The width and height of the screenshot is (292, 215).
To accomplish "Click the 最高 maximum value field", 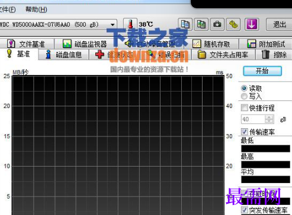I will click(265, 164).
